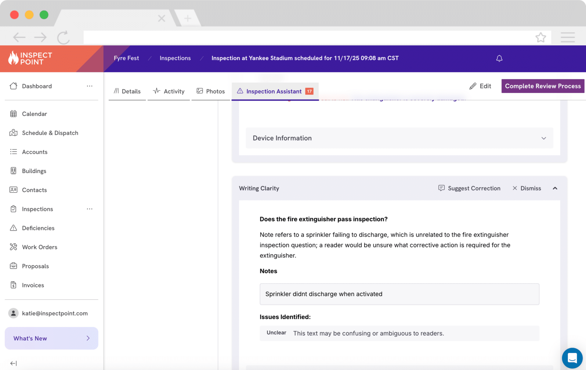The width and height of the screenshot is (586, 370).
Task: Open the browser hamburger menu
Action: (x=568, y=37)
